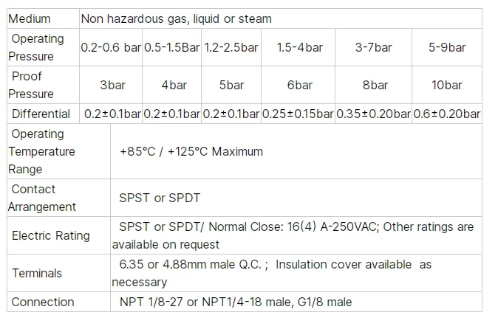The height and width of the screenshot is (315, 498).
Task: Select the 'Non hazardous gas, liquid or steam' cell
Action: (176, 18)
